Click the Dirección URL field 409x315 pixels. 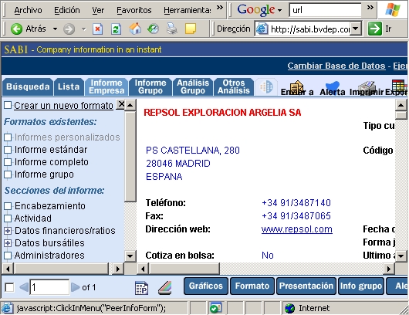coord(309,29)
